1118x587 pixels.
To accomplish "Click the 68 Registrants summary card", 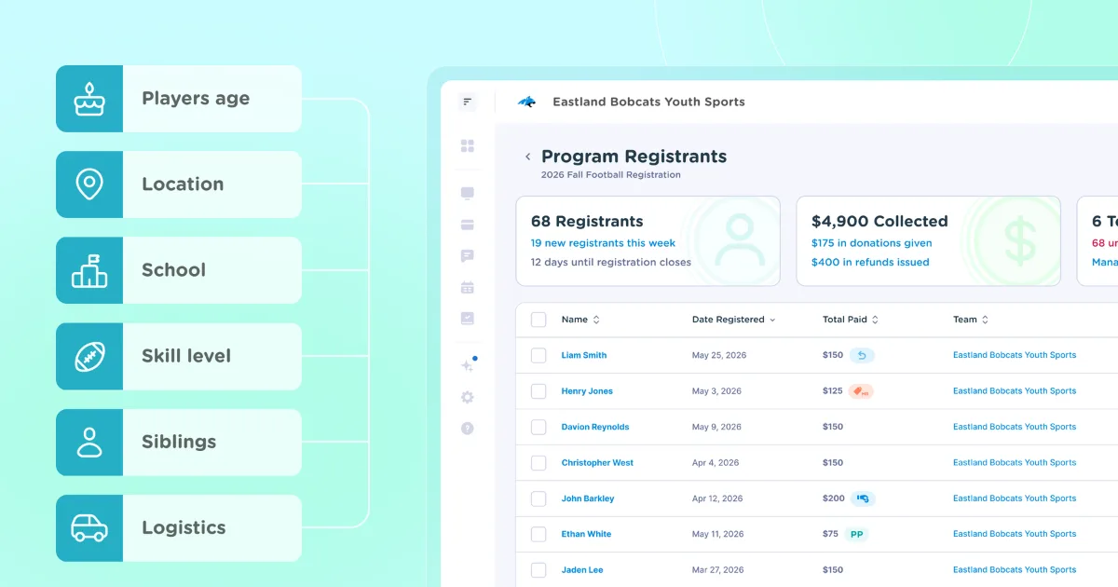I will pyautogui.click(x=648, y=240).
